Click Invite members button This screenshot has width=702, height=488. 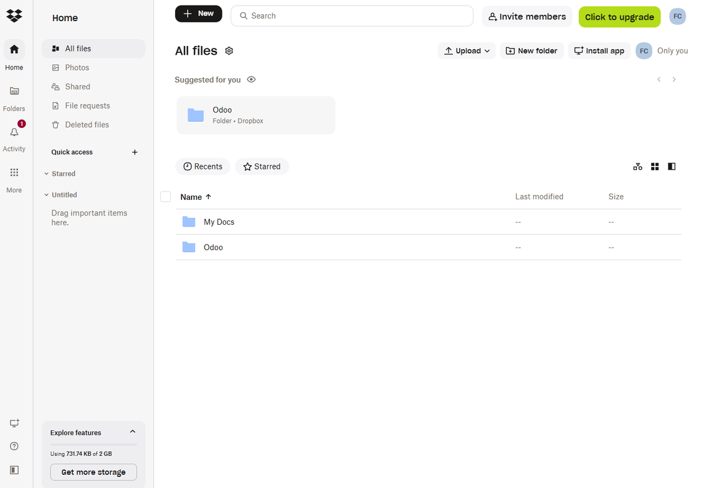tap(527, 17)
